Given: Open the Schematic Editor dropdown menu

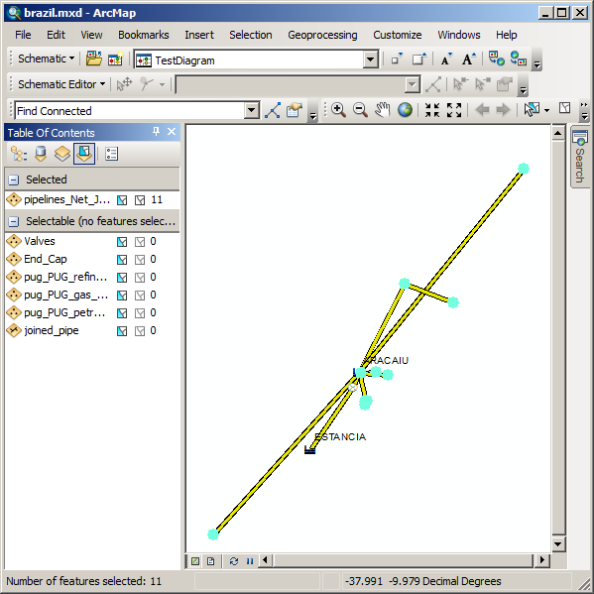Looking at the screenshot, I should [61, 84].
